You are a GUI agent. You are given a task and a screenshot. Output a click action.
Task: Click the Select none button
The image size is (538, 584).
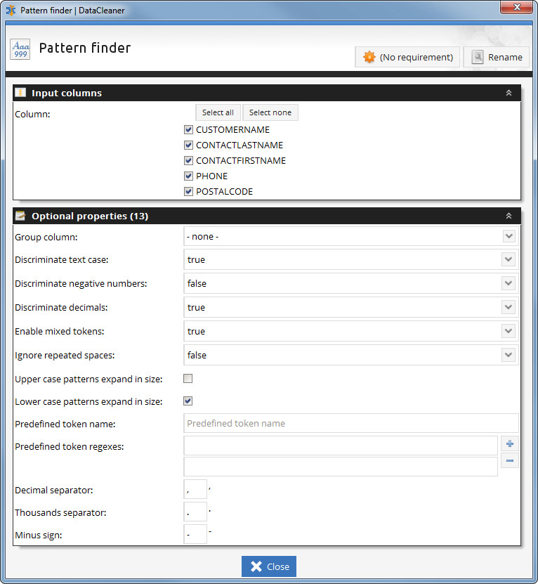point(270,112)
